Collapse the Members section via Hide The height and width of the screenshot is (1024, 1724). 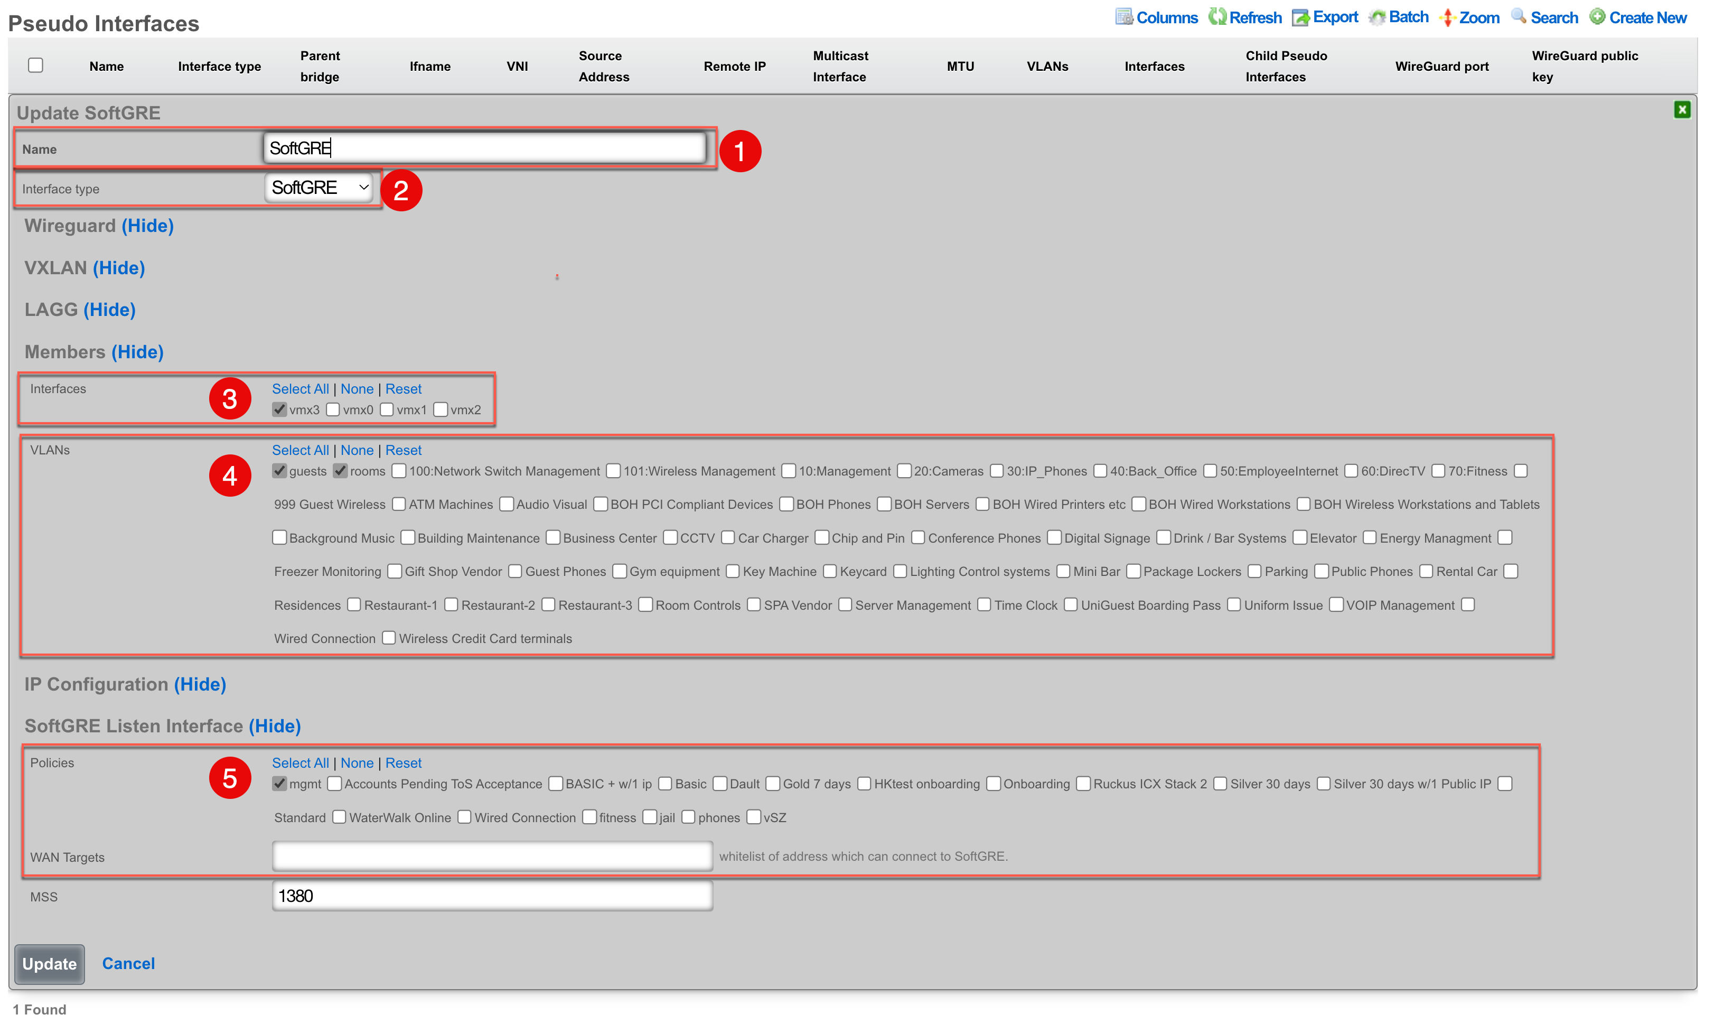[x=138, y=352]
